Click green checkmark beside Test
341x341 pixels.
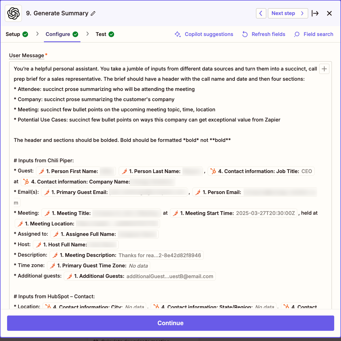click(x=112, y=34)
